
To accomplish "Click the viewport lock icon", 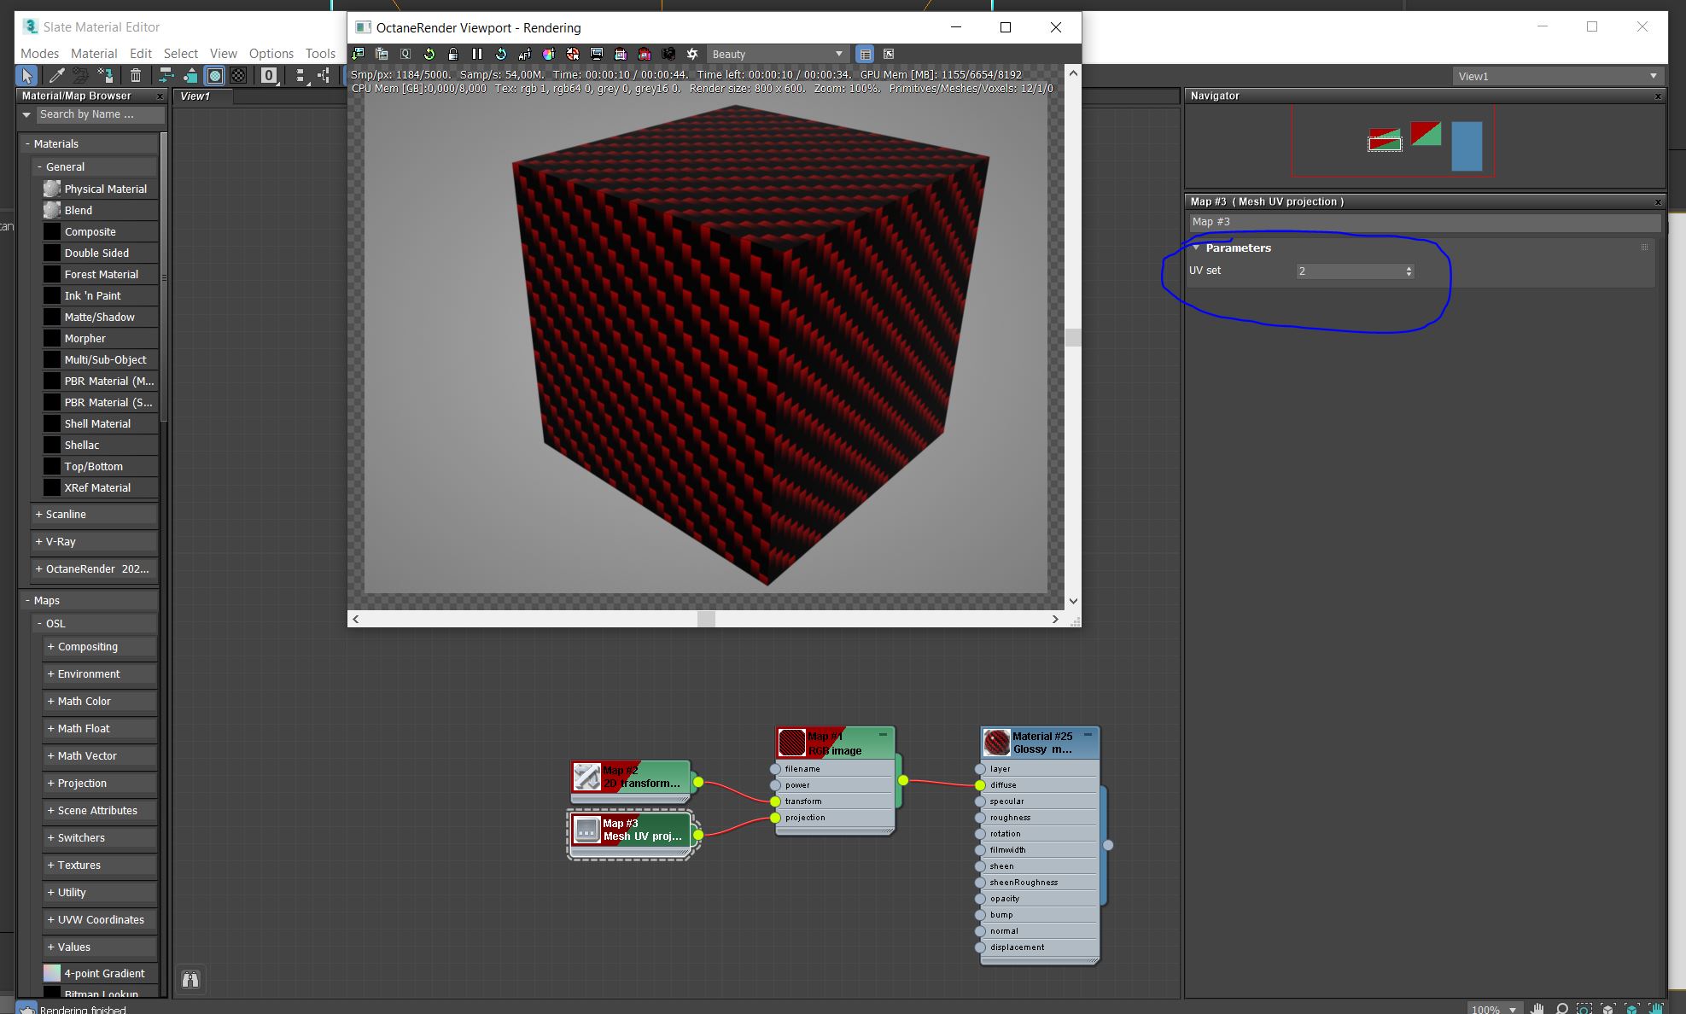I will (x=453, y=54).
